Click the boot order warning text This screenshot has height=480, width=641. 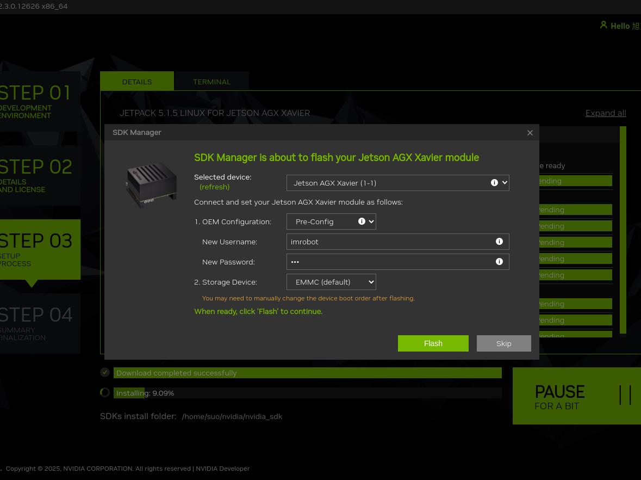coord(308,298)
